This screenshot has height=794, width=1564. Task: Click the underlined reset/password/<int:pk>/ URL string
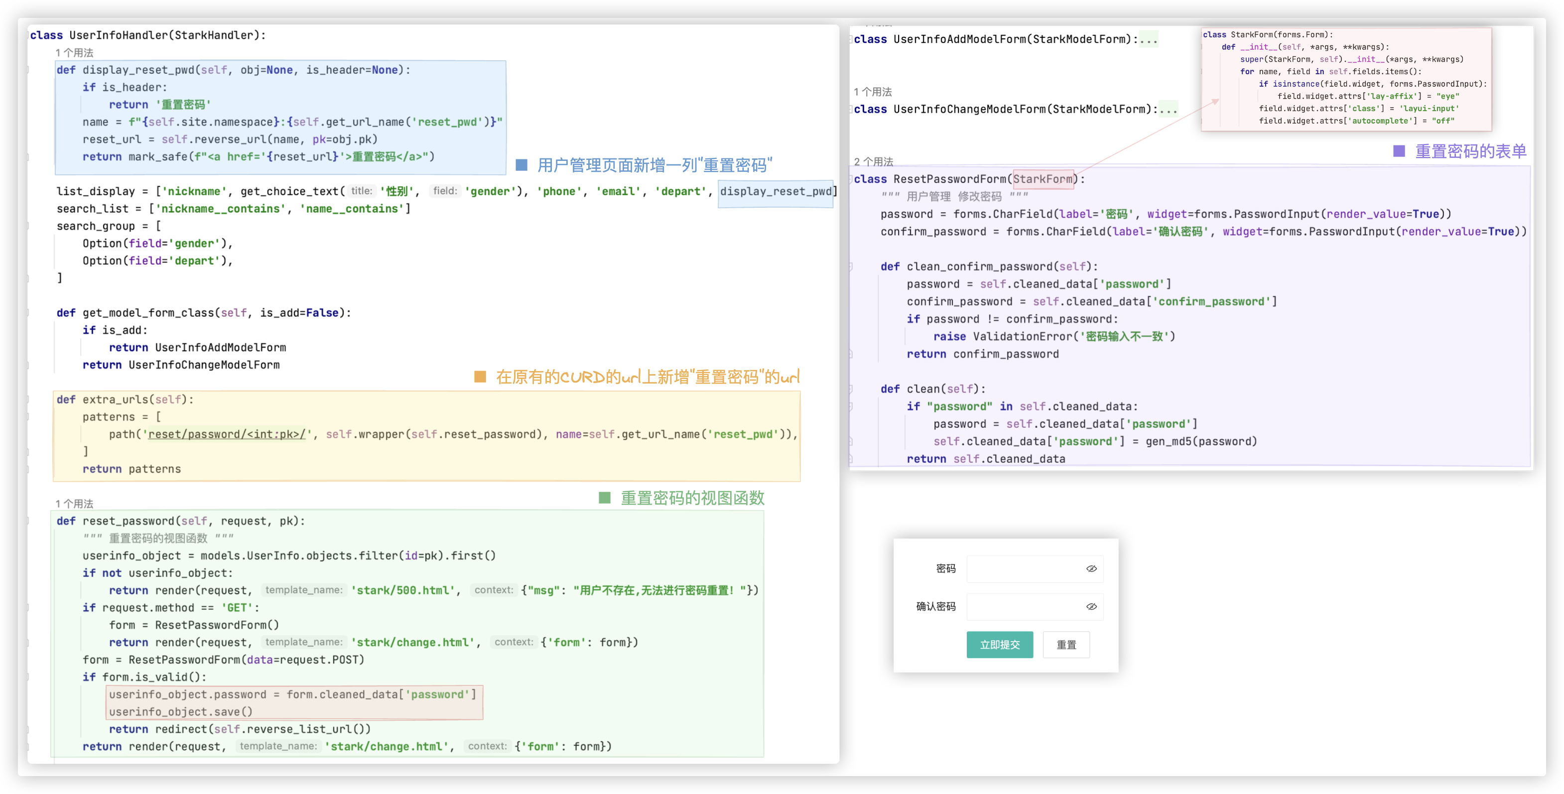coord(227,435)
